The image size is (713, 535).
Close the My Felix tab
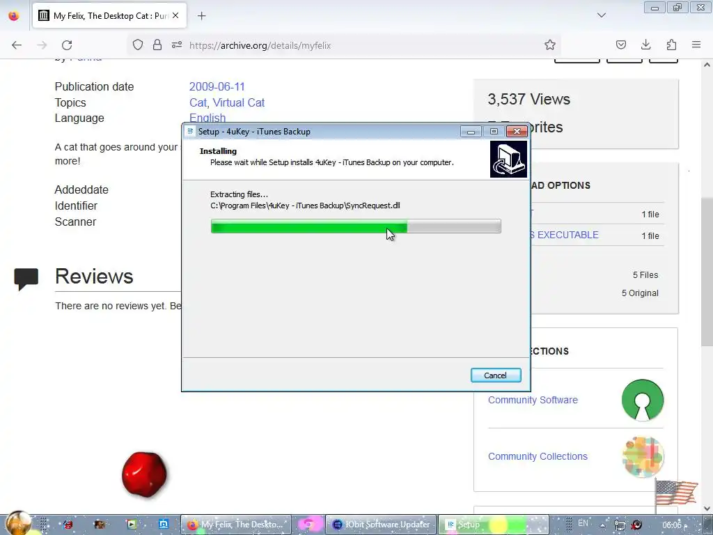(x=175, y=15)
